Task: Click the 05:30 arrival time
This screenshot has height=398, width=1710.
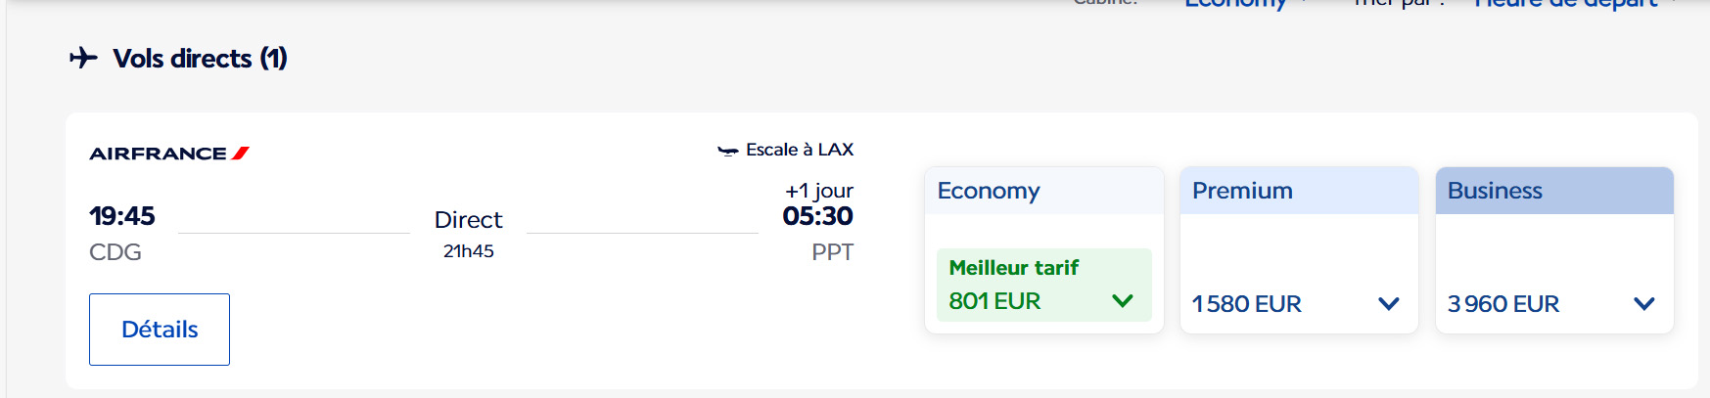Action: (817, 216)
